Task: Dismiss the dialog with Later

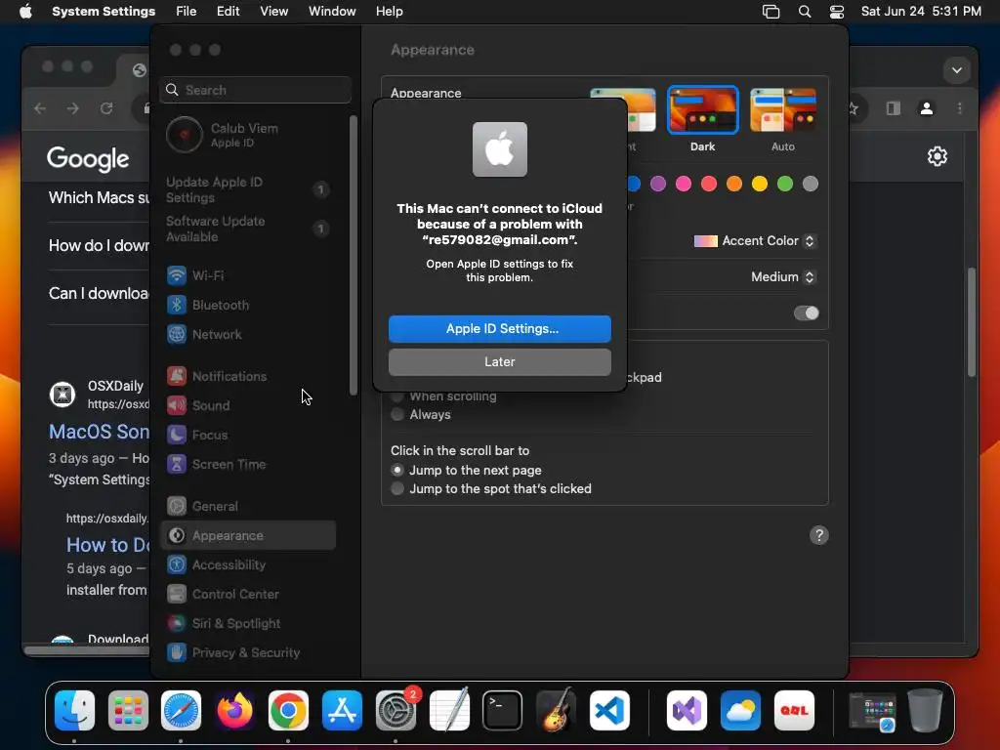Action: coord(500,362)
